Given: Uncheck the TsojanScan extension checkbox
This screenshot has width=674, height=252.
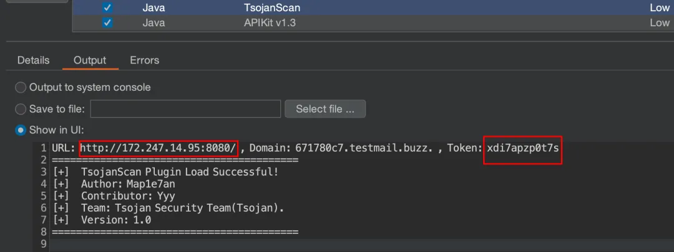Looking at the screenshot, I should 107,8.
